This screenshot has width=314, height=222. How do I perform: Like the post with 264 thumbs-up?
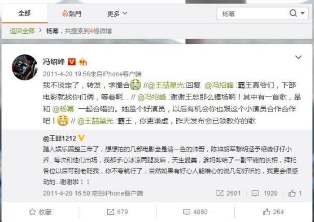tap(273, 212)
